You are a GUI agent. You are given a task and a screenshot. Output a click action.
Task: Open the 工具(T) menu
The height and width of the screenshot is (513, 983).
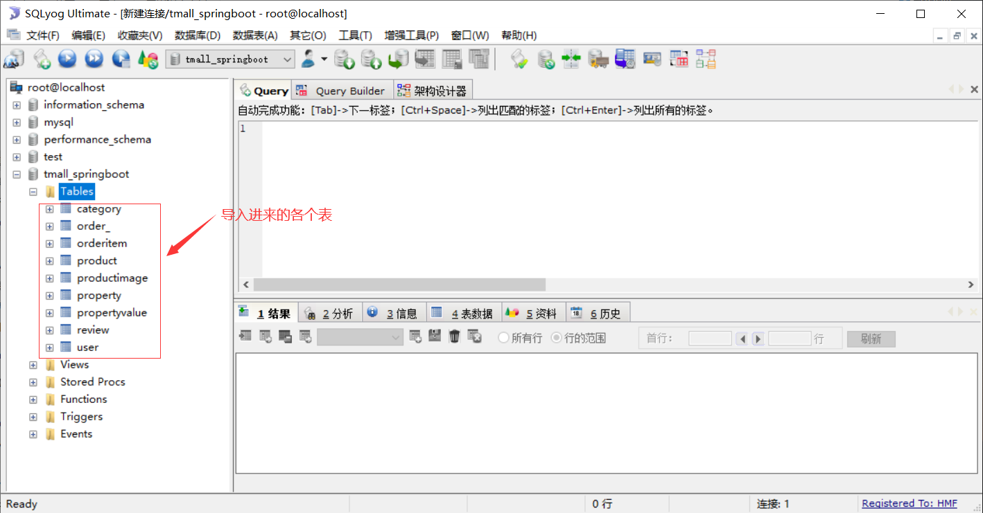[355, 35]
